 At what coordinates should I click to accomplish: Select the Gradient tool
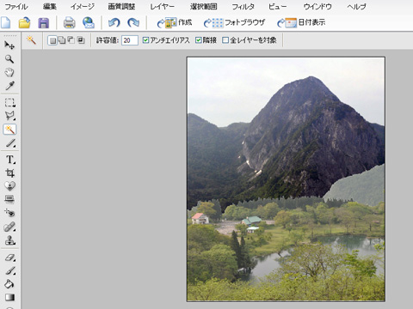tap(9, 298)
